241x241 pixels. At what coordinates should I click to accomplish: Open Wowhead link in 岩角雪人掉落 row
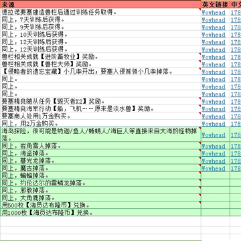coord(214,146)
